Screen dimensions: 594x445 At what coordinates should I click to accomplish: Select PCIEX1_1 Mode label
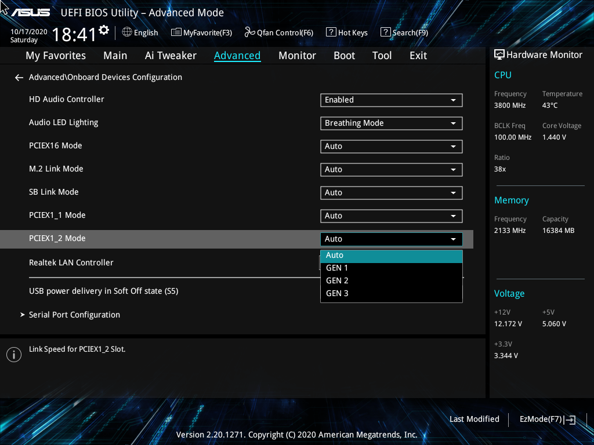click(x=57, y=216)
